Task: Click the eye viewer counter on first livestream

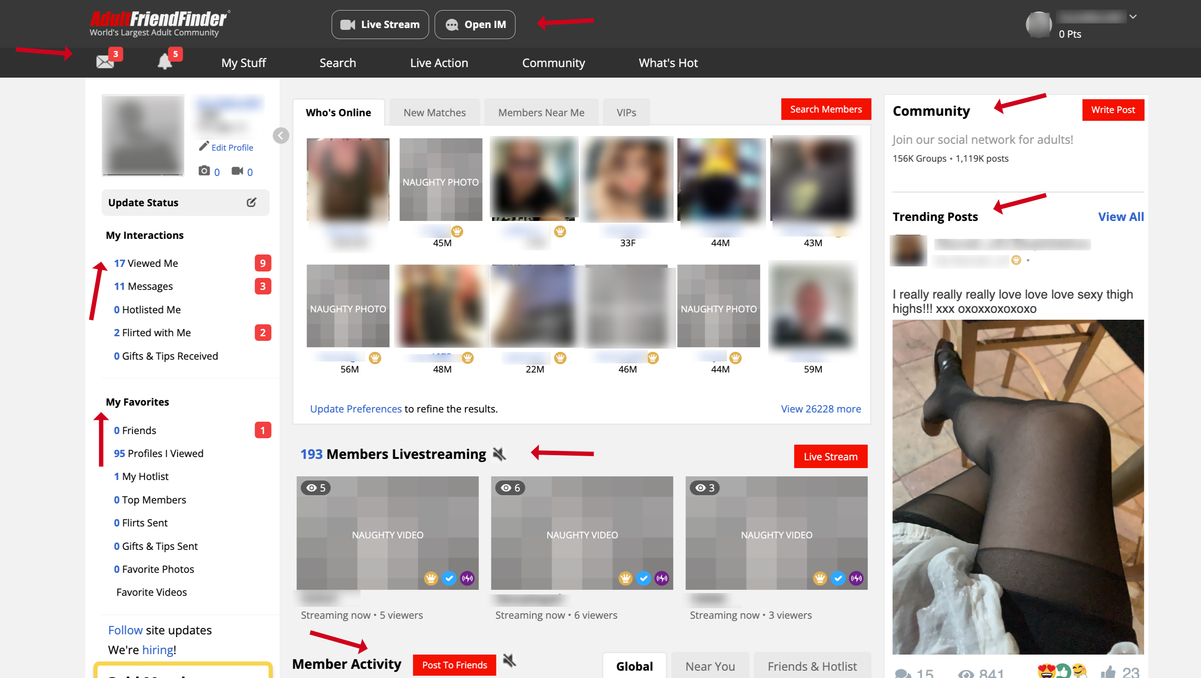Action: coord(315,487)
